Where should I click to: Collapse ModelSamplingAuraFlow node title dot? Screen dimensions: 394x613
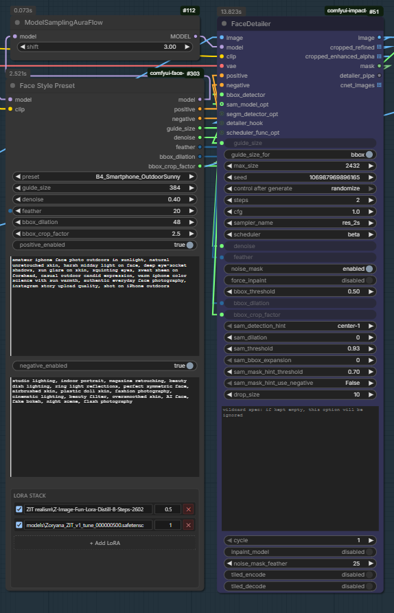(18, 23)
